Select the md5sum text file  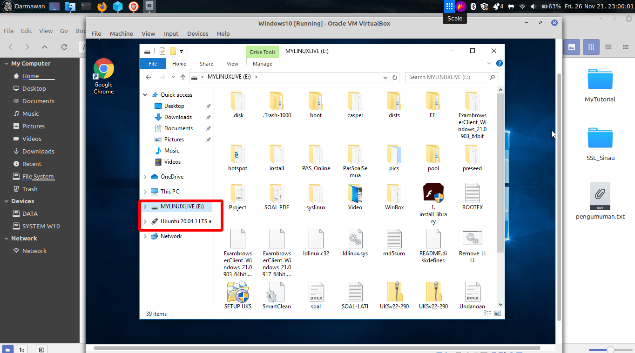tap(394, 243)
